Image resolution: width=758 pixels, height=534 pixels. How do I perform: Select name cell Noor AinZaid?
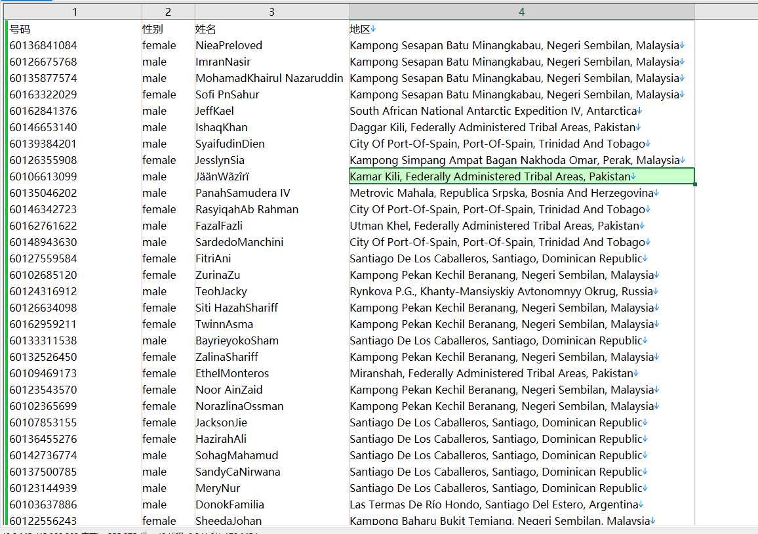coord(271,390)
